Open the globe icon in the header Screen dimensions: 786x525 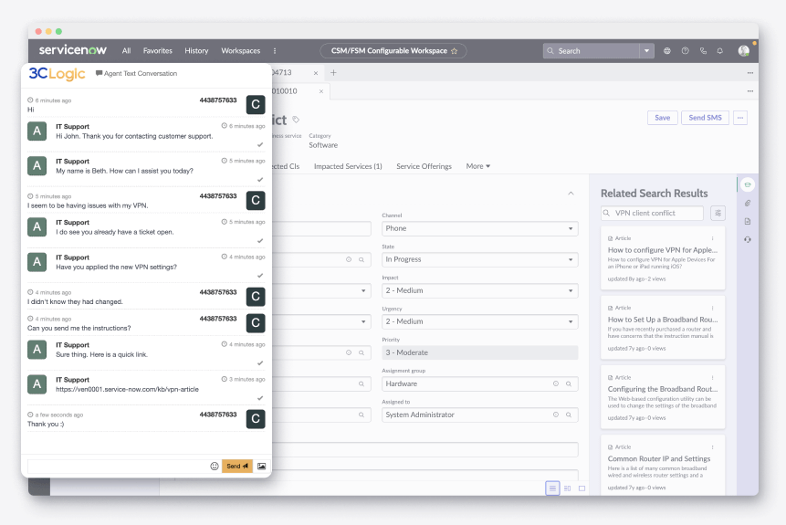[x=667, y=50]
